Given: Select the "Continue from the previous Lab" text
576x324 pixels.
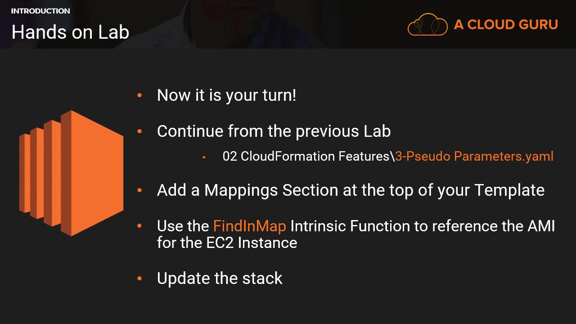Looking at the screenshot, I should pyautogui.click(x=274, y=131).
